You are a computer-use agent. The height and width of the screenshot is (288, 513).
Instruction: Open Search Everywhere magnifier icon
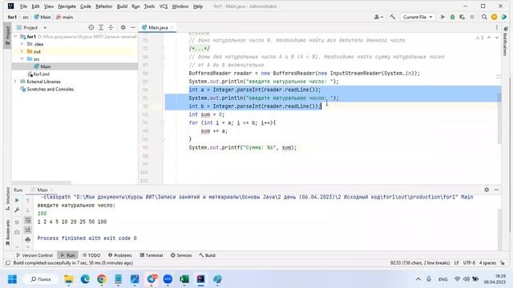484,17
